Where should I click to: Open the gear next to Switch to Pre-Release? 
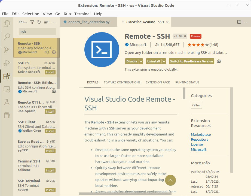219,61
